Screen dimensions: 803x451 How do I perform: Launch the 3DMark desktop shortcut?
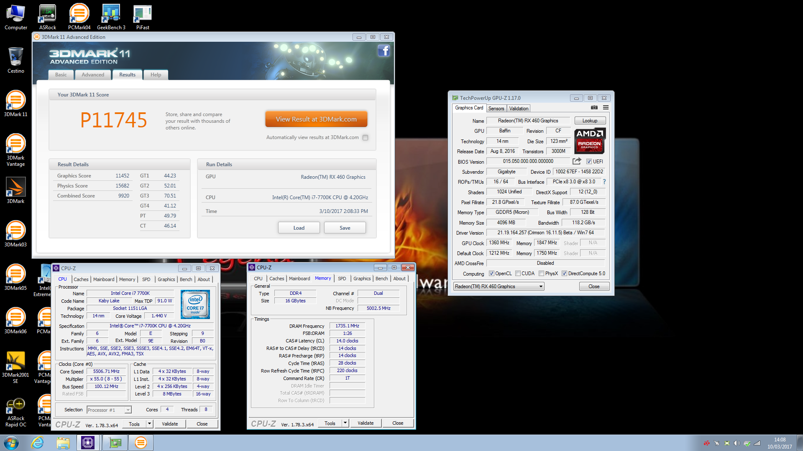point(16,190)
